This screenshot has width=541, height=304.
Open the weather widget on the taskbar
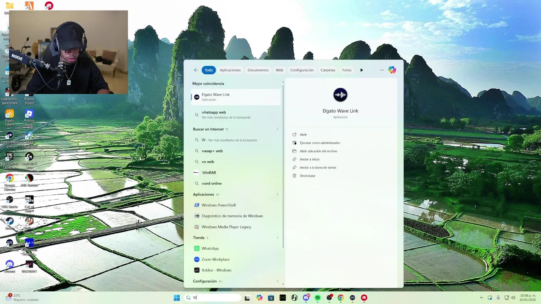[22, 298]
